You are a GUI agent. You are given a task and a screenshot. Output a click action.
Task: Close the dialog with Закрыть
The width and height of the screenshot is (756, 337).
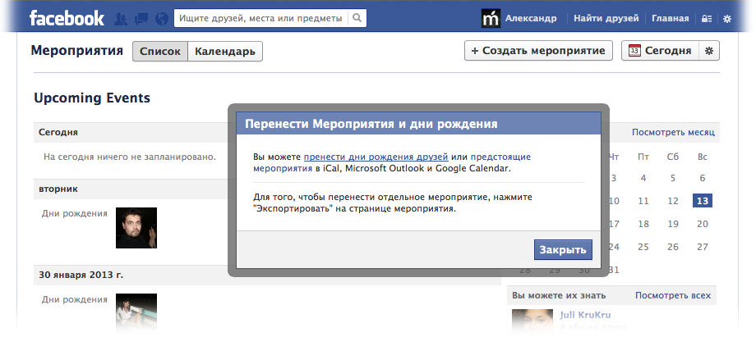563,249
